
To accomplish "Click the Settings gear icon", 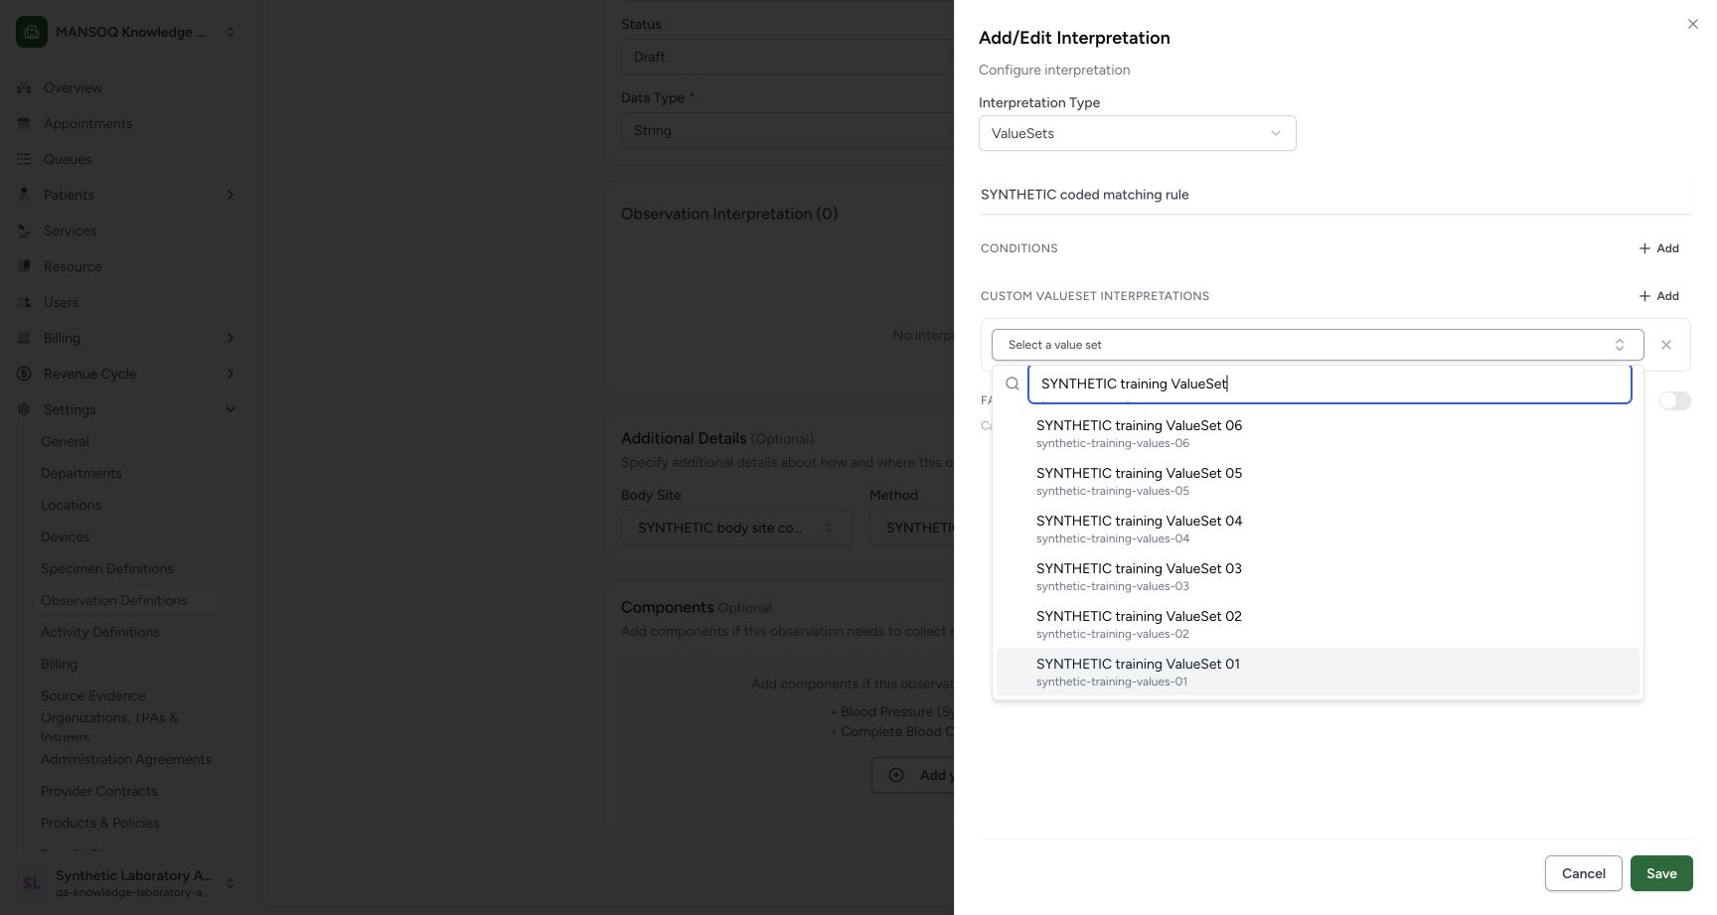I will click(x=24, y=409).
